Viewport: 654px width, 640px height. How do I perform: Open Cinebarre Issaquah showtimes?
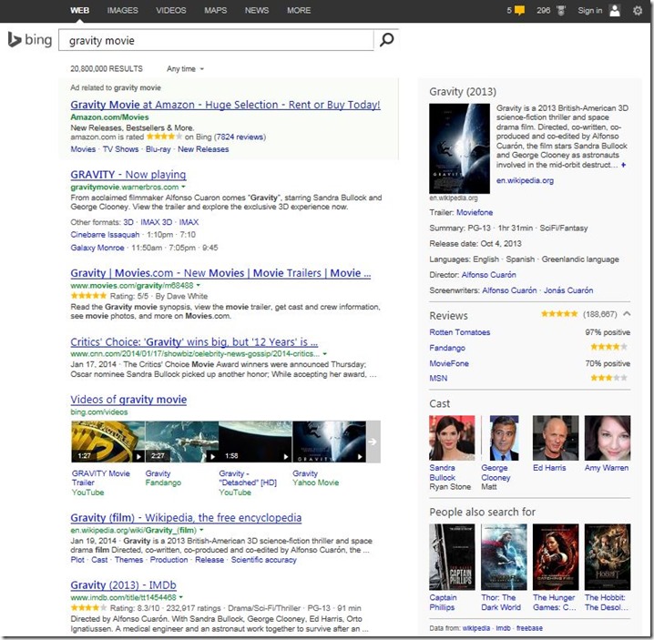[x=105, y=235]
